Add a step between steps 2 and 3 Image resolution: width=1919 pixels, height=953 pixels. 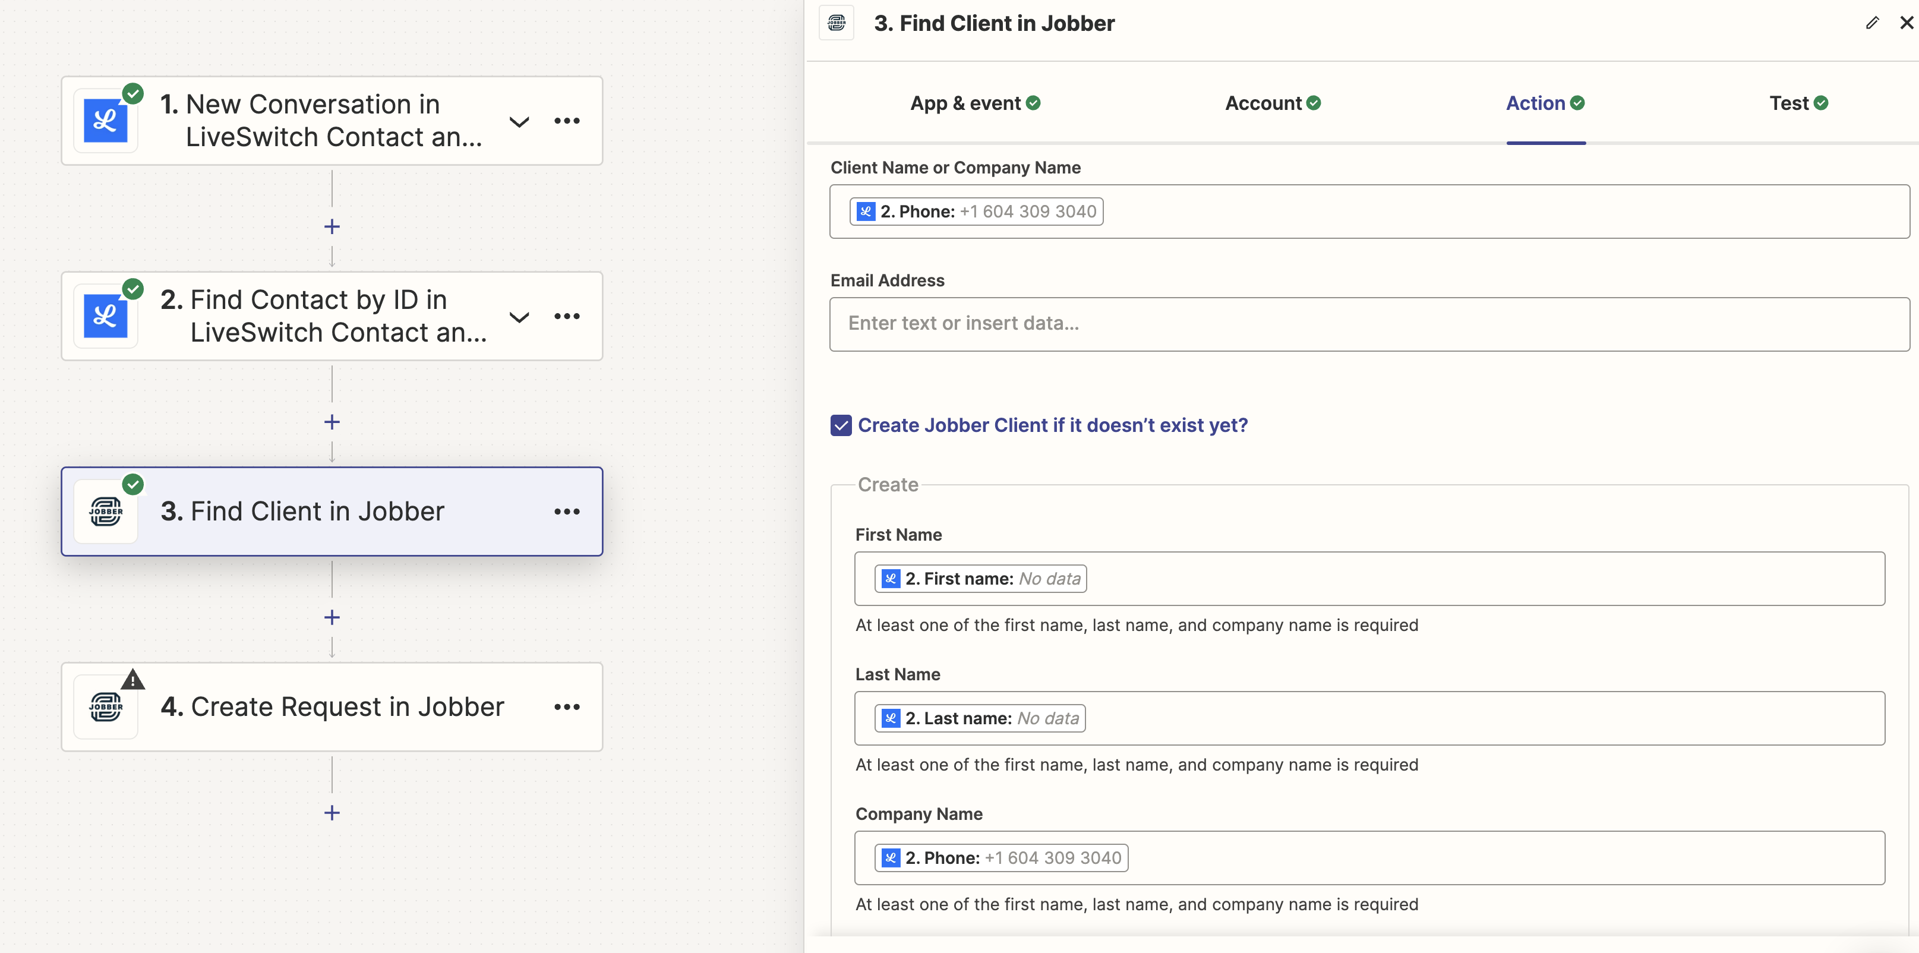click(332, 422)
